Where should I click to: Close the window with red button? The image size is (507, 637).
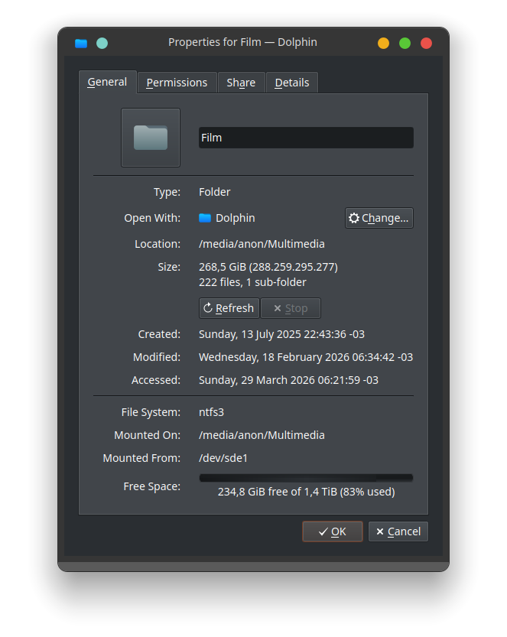click(426, 43)
